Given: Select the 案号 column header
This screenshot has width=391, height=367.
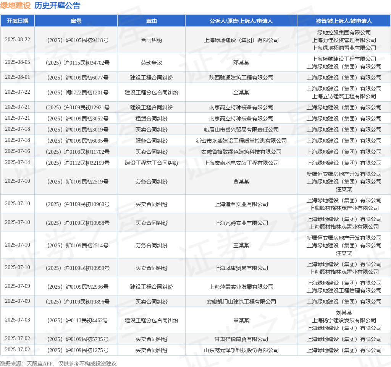Looking at the screenshot, I should (76, 21).
